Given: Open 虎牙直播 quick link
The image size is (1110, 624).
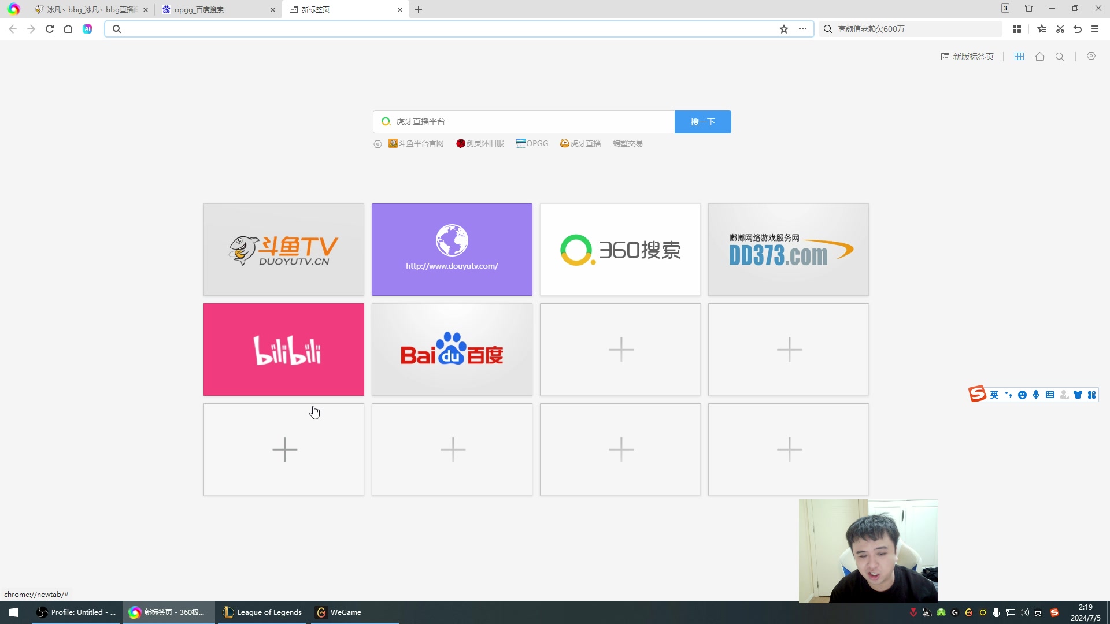Looking at the screenshot, I should coord(580,143).
